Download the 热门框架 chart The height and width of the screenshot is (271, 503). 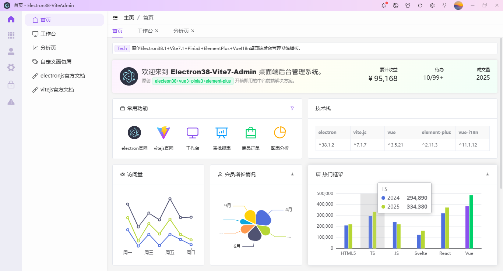tap(488, 174)
